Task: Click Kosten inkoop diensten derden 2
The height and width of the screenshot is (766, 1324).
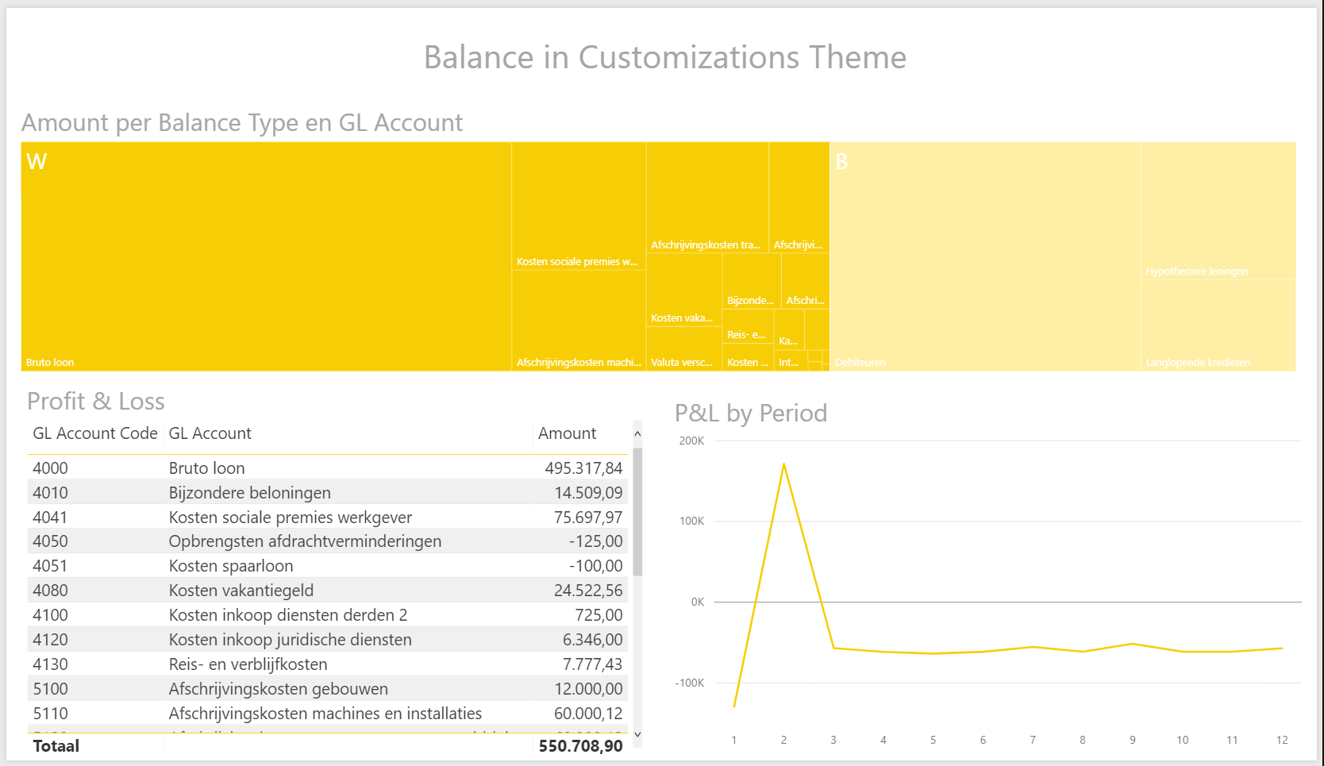Action: (288, 615)
